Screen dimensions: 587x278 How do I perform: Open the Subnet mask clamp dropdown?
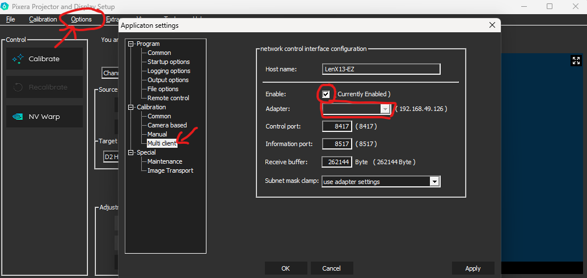coord(434,182)
